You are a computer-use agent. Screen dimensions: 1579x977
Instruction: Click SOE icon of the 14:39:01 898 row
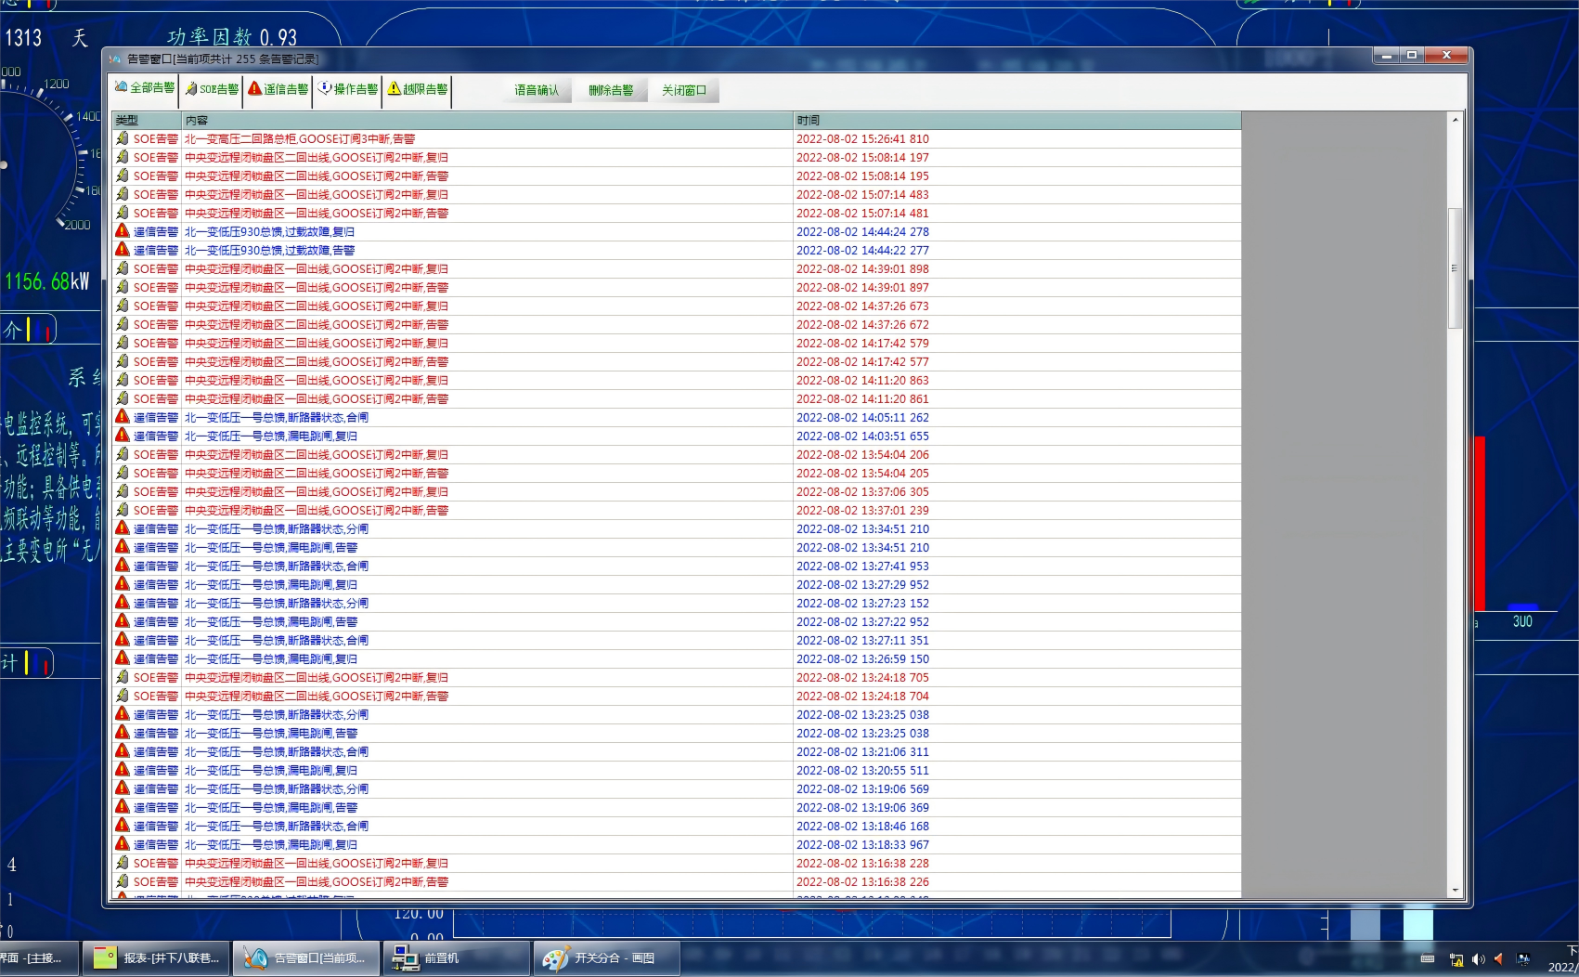pos(123,268)
